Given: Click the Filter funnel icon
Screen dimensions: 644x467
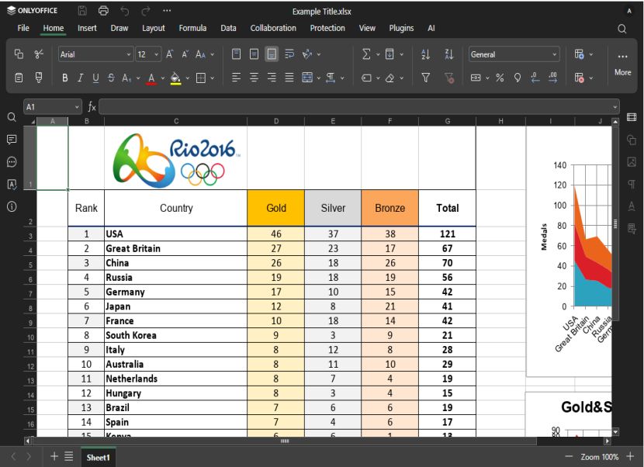Looking at the screenshot, I should coord(426,78).
